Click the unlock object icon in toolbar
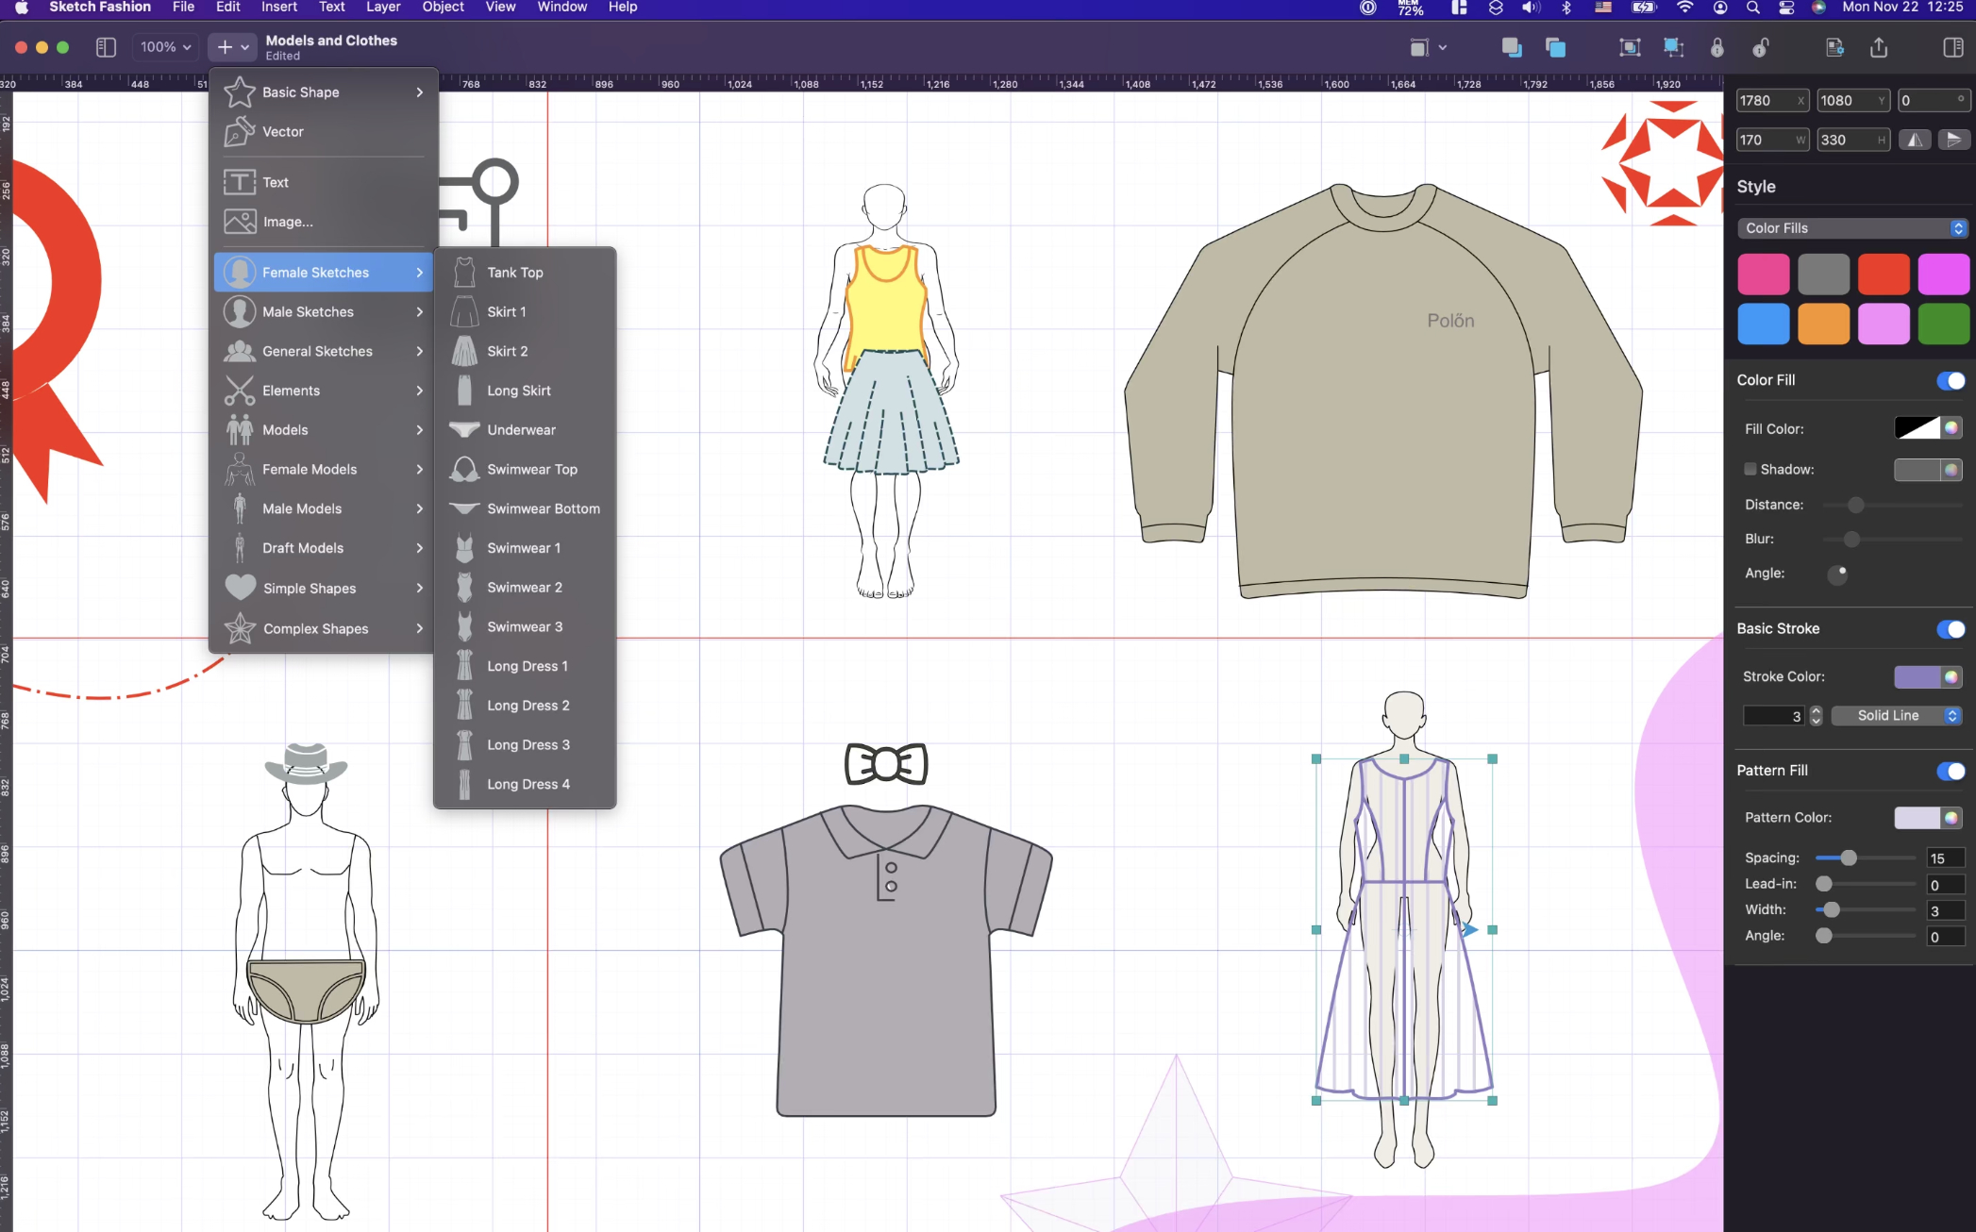The width and height of the screenshot is (1976, 1232). point(1760,47)
